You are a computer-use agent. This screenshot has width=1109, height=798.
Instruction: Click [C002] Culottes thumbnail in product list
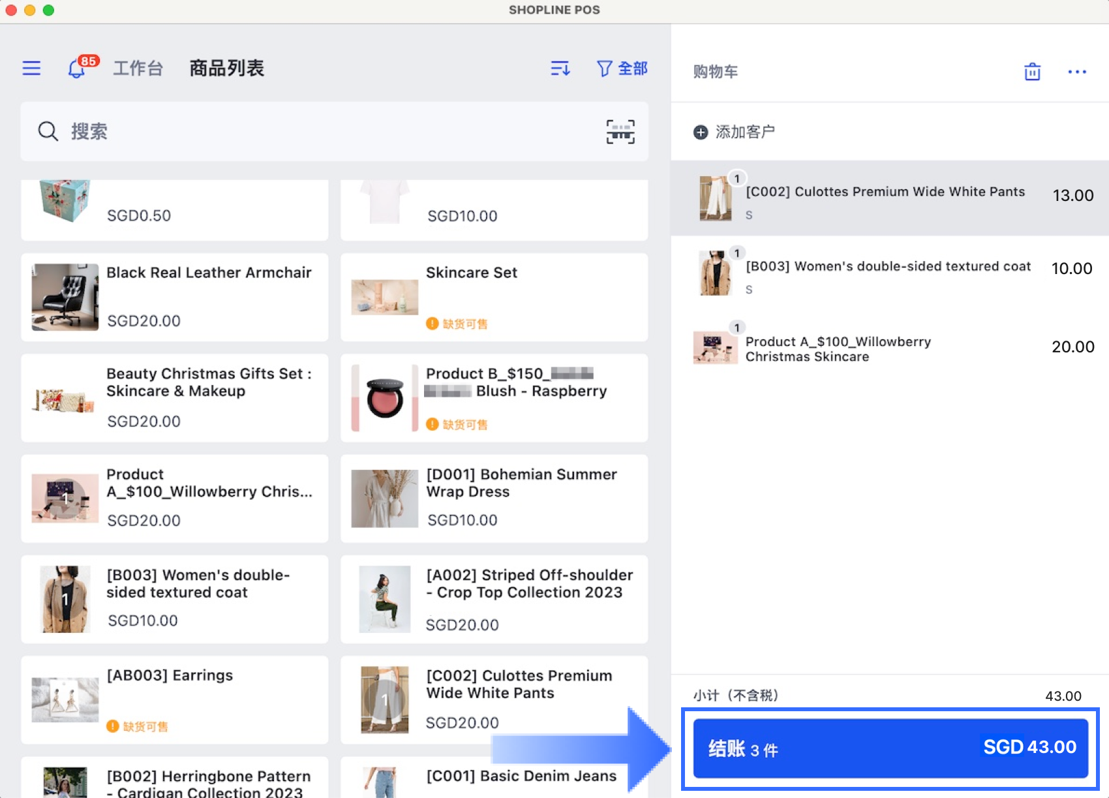385,700
